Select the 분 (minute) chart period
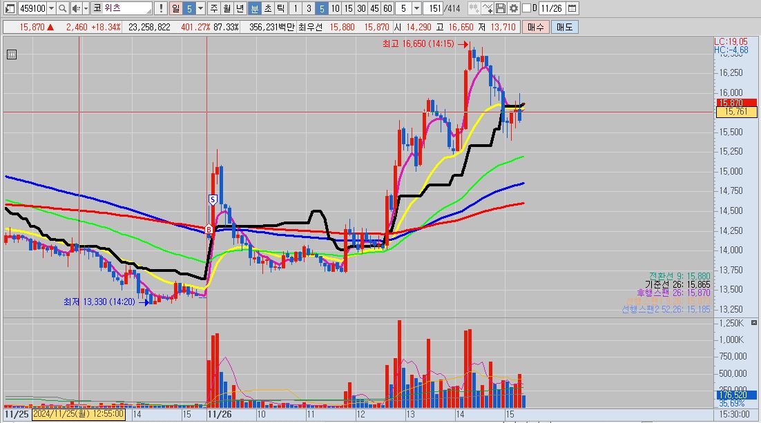This screenshot has width=761, height=423. pyautogui.click(x=254, y=8)
